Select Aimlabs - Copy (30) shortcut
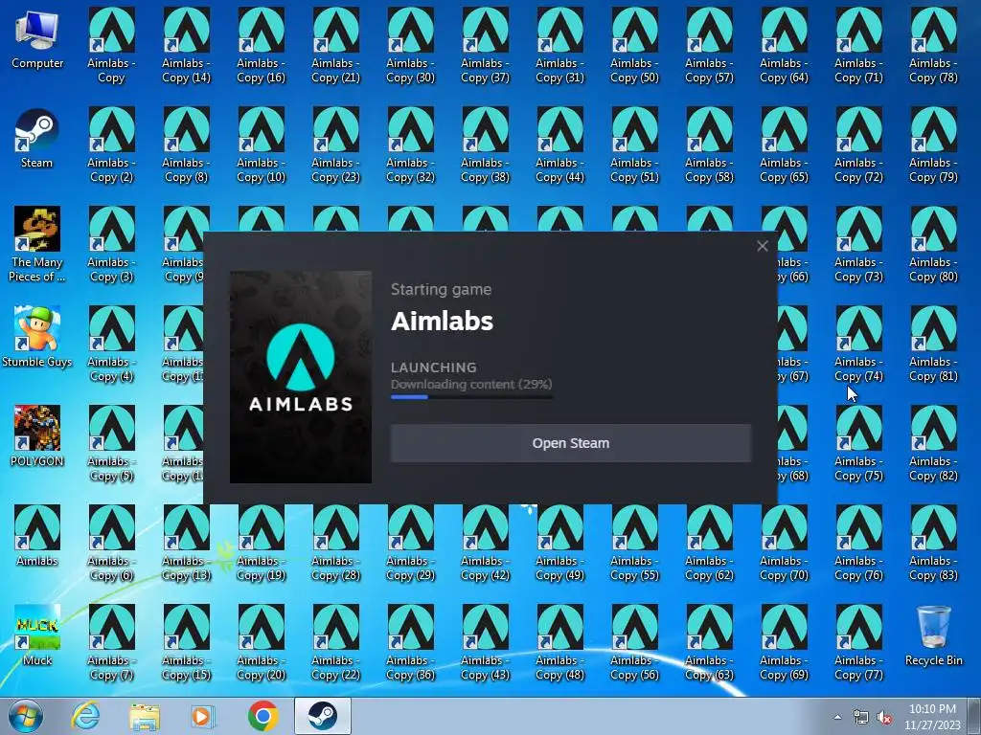 point(410,46)
